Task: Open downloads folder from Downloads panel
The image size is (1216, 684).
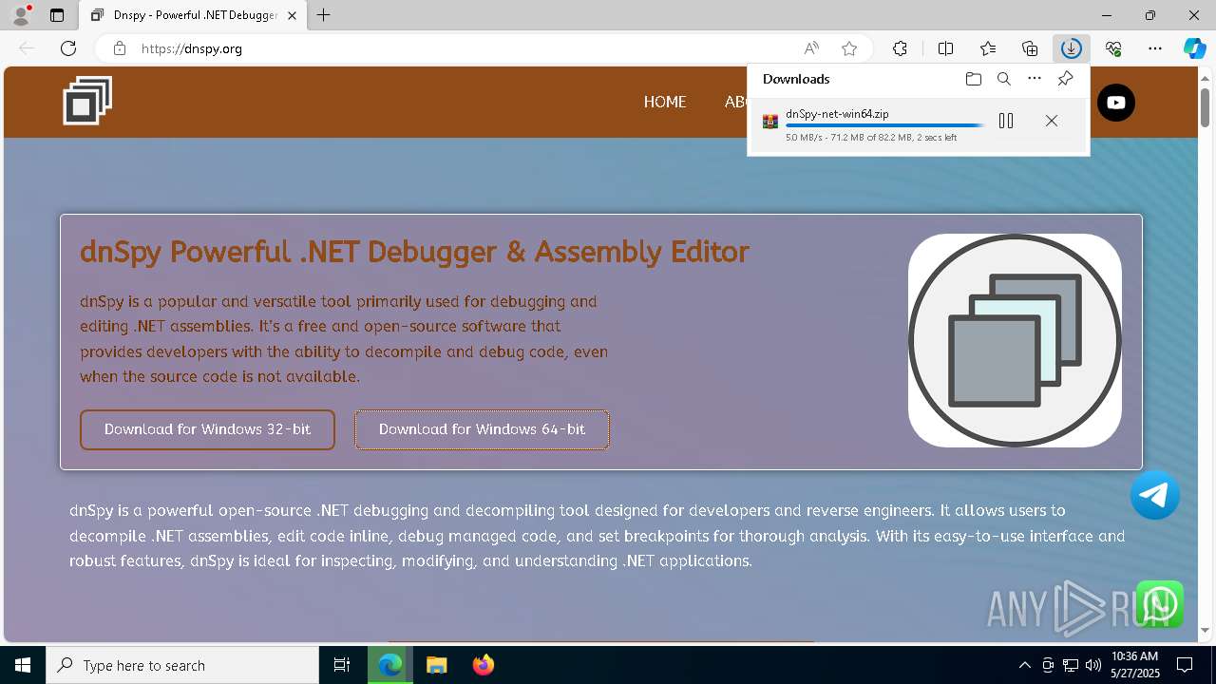Action: pos(973,79)
